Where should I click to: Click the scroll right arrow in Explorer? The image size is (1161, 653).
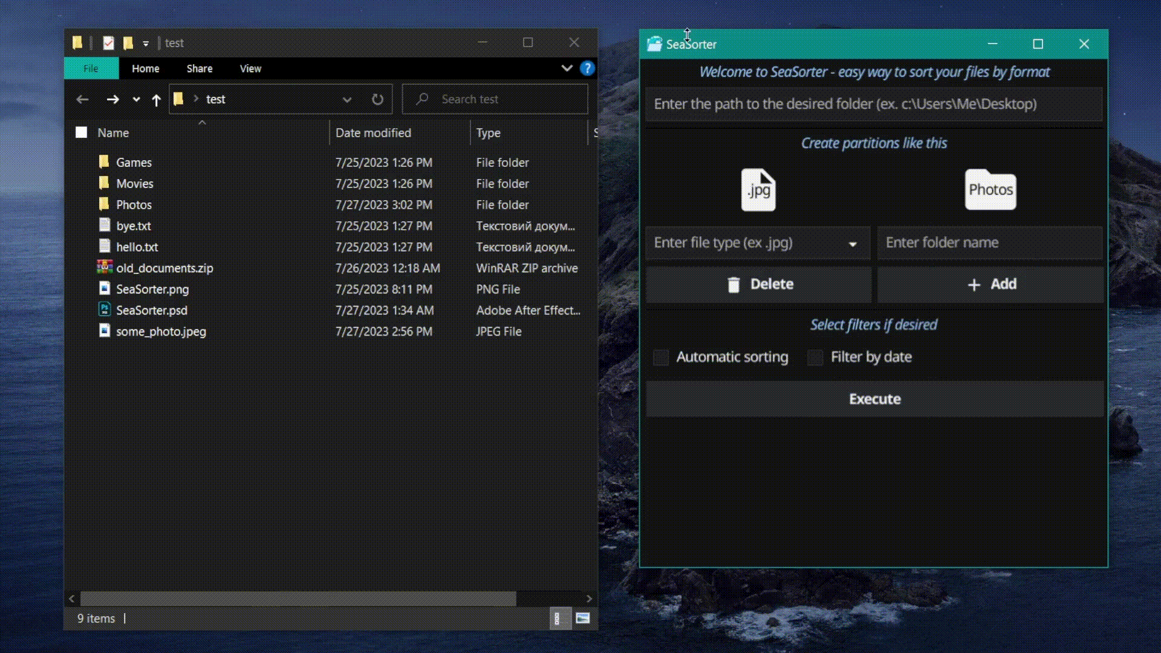click(589, 599)
